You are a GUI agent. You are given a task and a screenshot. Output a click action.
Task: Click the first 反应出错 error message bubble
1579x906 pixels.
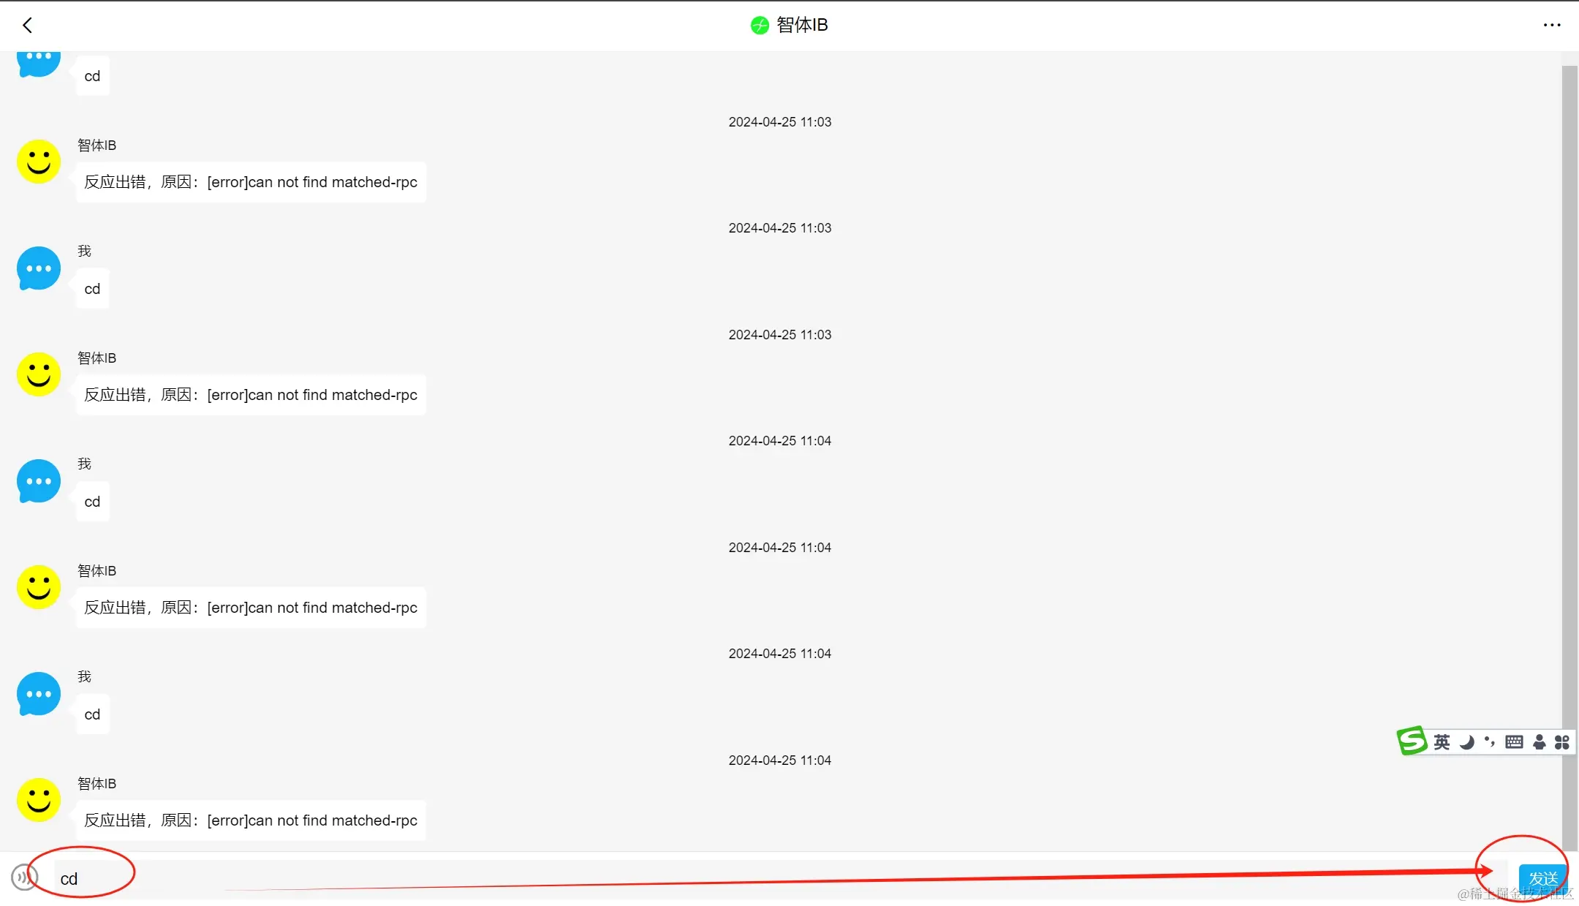[x=251, y=182]
